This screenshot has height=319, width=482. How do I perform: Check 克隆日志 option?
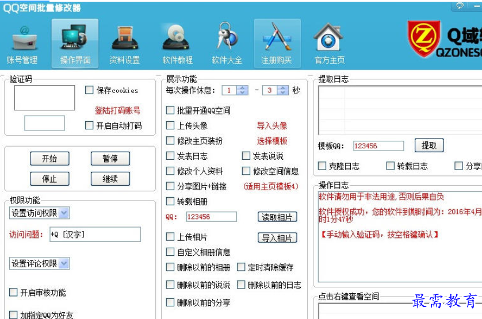(322, 166)
